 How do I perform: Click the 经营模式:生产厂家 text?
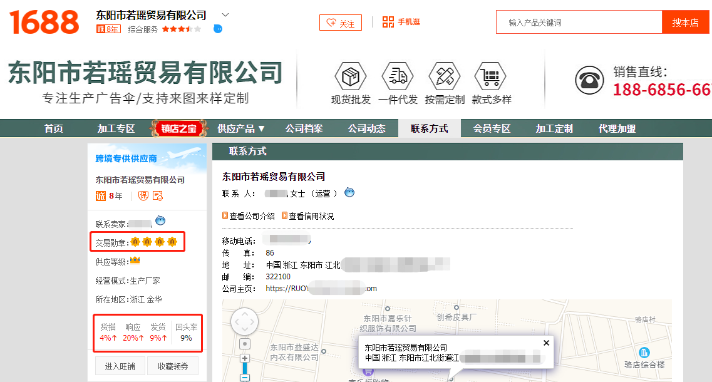pyautogui.click(x=128, y=281)
